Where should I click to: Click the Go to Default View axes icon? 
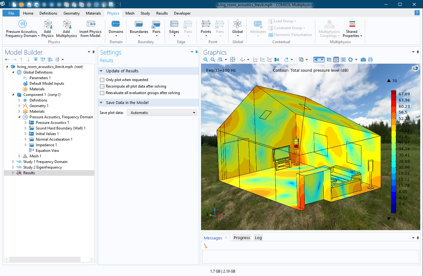tap(243, 60)
